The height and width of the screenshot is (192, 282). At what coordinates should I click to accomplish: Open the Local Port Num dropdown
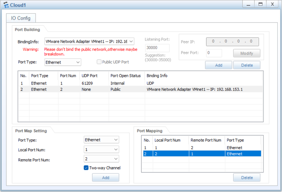[x=116, y=149]
